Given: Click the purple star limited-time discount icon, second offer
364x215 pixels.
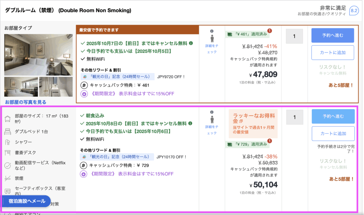Looking at the screenshot, I should 84,174.
